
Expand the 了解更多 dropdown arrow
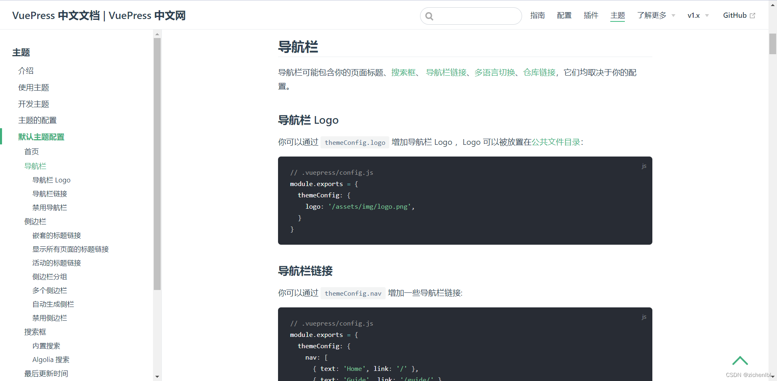(x=673, y=16)
